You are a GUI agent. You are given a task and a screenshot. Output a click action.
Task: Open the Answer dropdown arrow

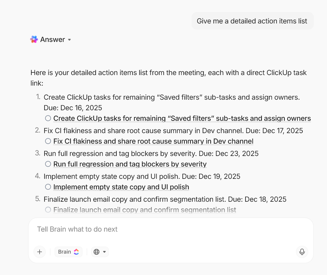click(70, 40)
